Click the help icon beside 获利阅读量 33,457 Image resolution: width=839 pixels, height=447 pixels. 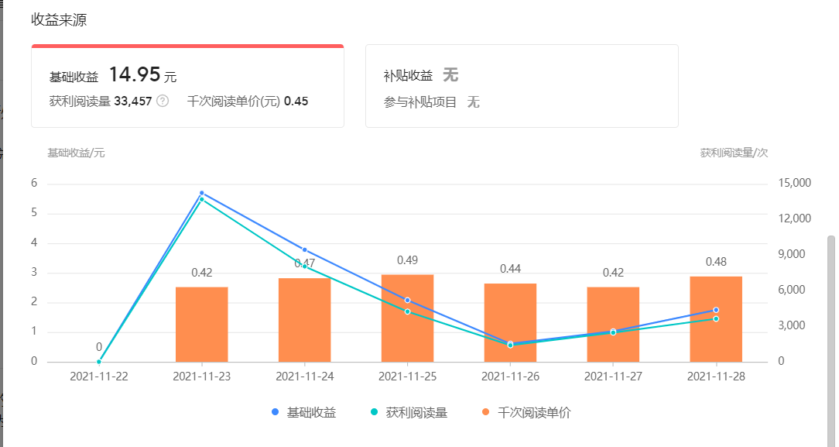tap(161, 100)
